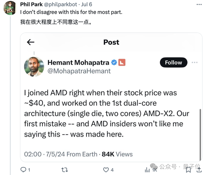Follow Hemant Mohapatra
The width and height of the screenshot is (207, 175).
click(173, 62)
